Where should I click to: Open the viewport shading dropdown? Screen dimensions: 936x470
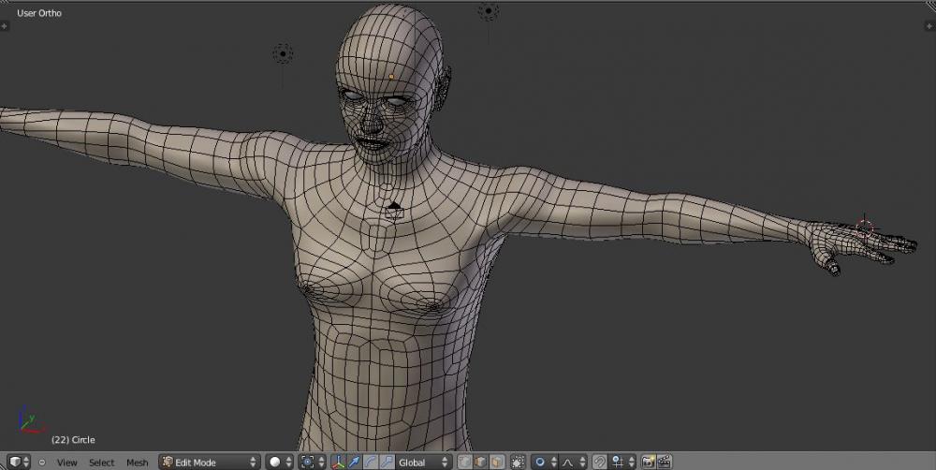(280, 462)
